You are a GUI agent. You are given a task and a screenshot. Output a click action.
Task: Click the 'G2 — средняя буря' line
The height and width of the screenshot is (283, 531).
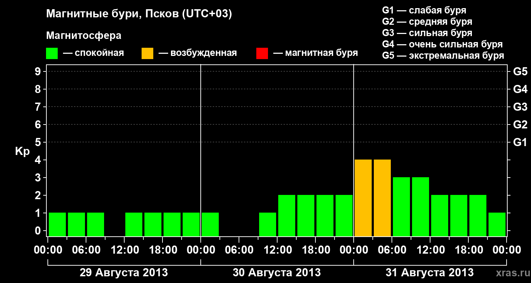(427, 22)
